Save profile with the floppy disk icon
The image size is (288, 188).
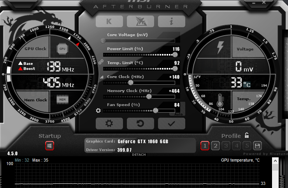257,146
